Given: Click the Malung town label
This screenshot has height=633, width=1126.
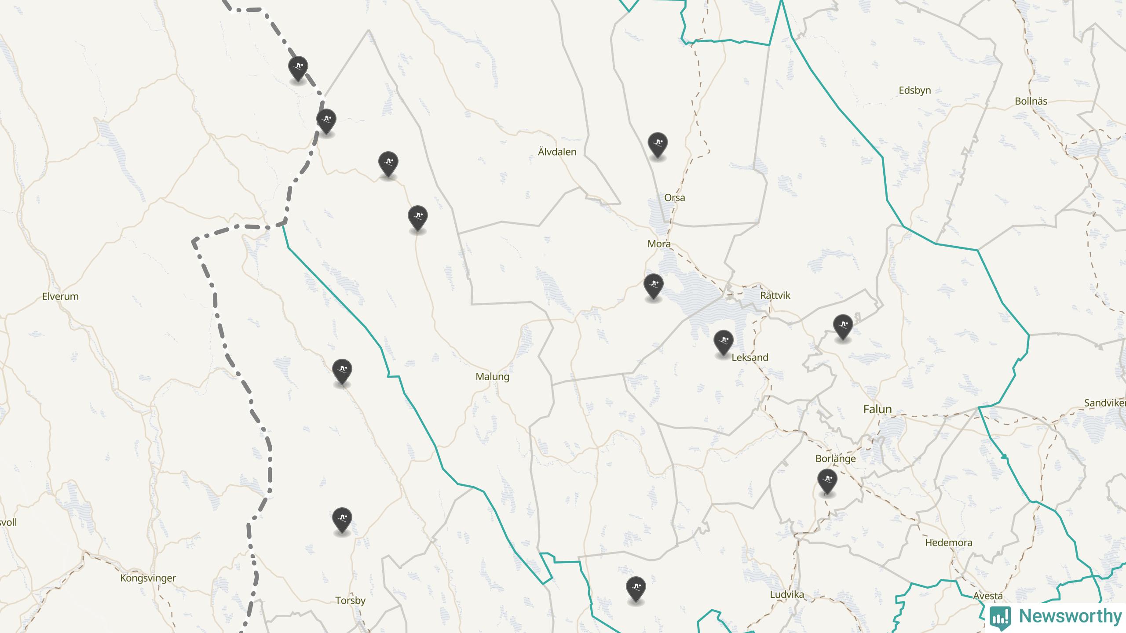Looking at the screenshot, I should 492,377.
